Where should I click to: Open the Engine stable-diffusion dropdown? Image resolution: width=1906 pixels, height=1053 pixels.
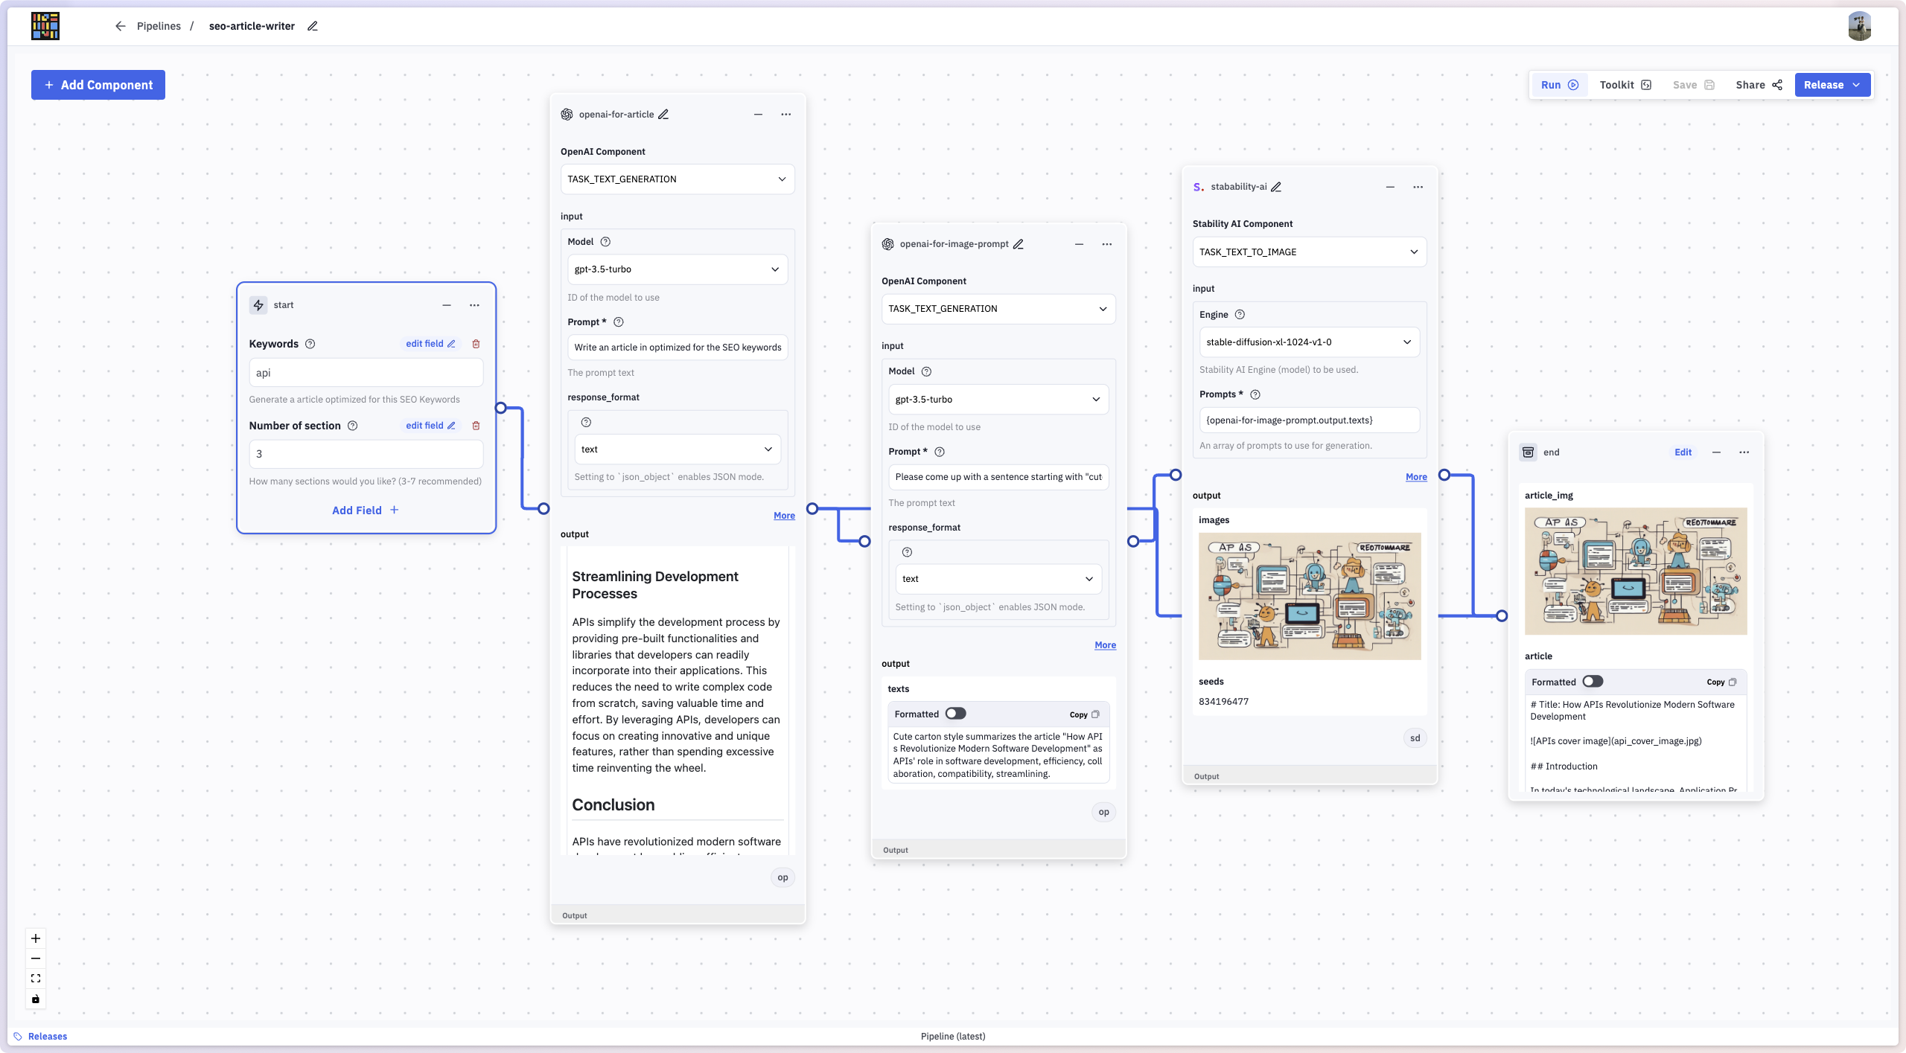click(1309, 342)
